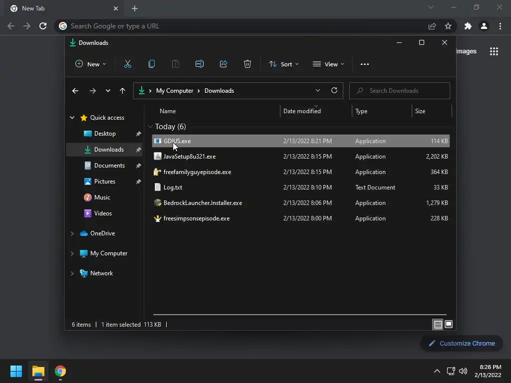
Task: Click the freefamilyguyepisode.exe file icon
Action: pos(158,172)
